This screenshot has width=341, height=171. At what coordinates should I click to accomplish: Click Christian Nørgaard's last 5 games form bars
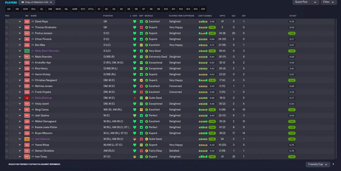[x=203, y=80]
